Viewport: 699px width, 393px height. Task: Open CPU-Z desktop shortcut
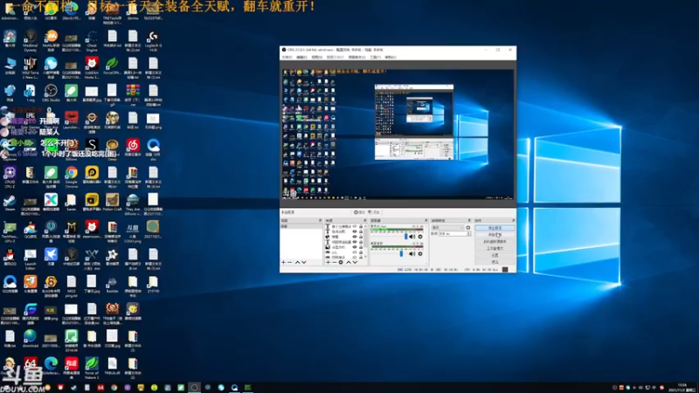pyautogui.click(x=10, y=177)
